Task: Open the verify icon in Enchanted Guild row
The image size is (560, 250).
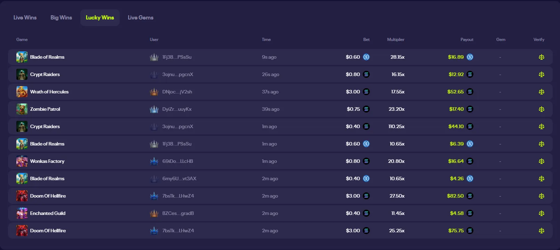Action: tap(542, 213)
